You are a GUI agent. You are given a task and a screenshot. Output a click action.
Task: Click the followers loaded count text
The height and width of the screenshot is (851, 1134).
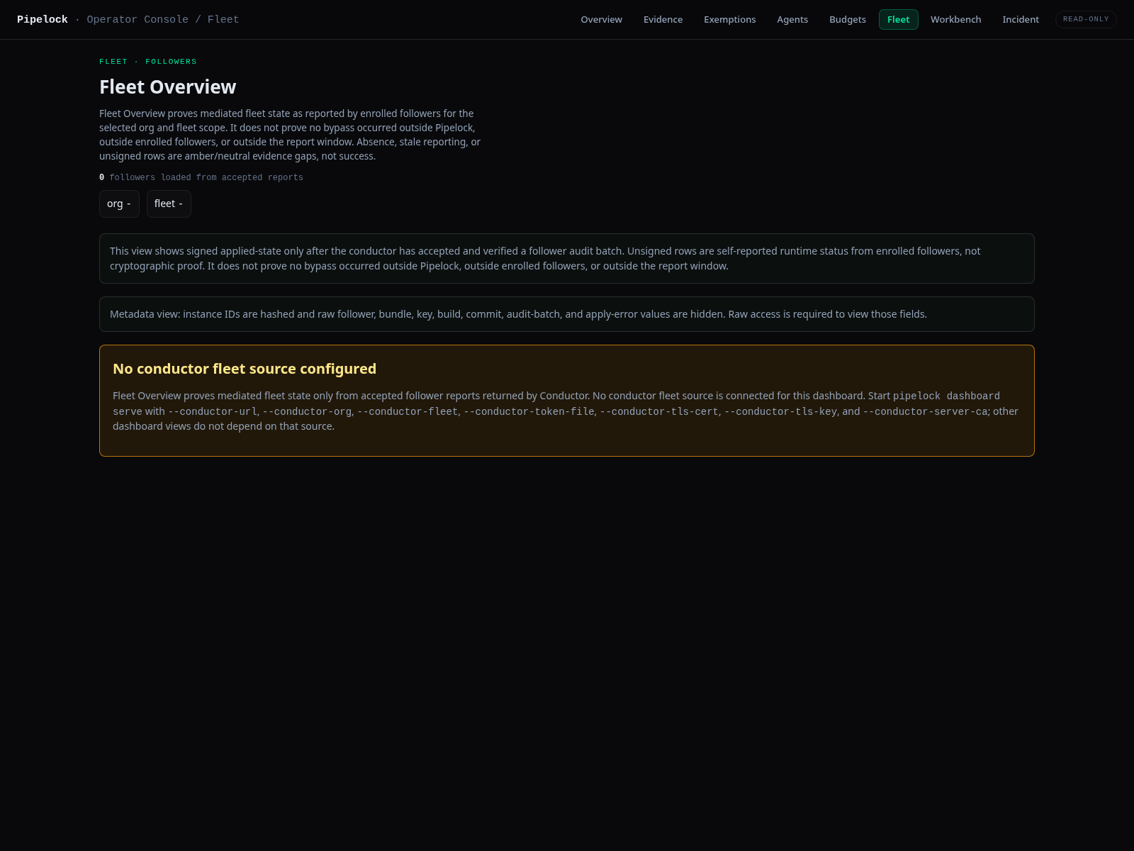[201, 177]
